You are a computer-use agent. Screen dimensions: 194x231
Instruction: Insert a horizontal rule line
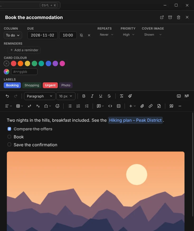pos(180,106)
